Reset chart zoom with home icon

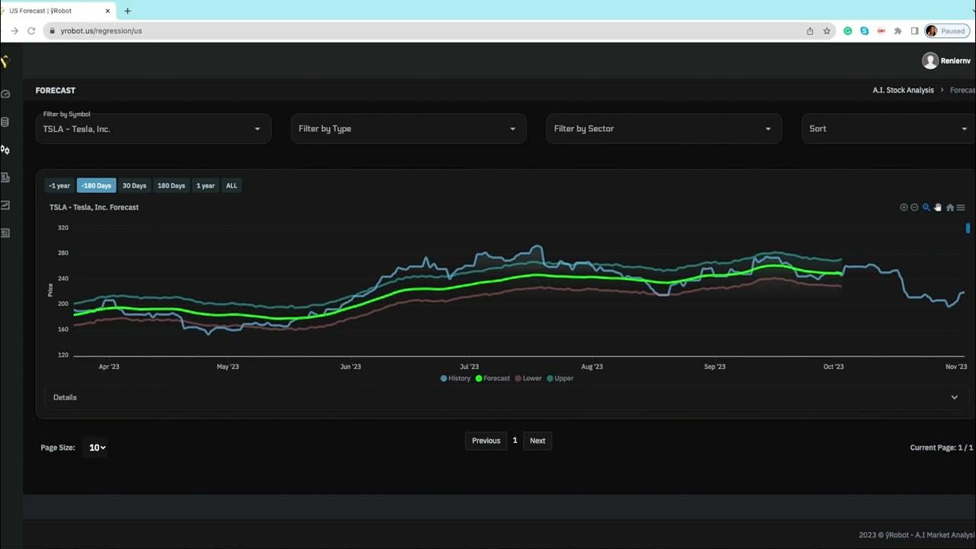(950, 207)
